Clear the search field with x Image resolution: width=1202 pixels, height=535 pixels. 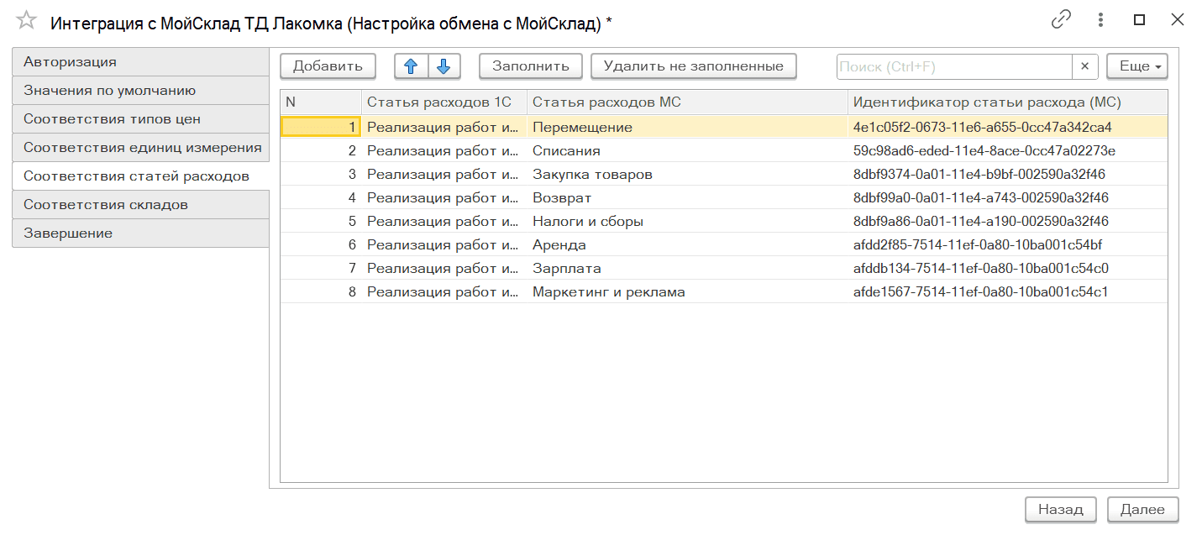(x=1084, y=66)
